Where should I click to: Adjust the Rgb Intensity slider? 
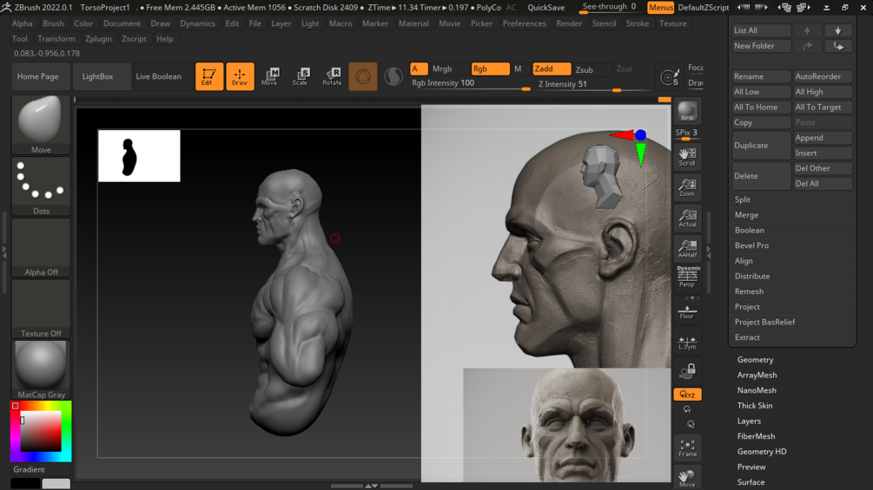click(x=471, y=84)
